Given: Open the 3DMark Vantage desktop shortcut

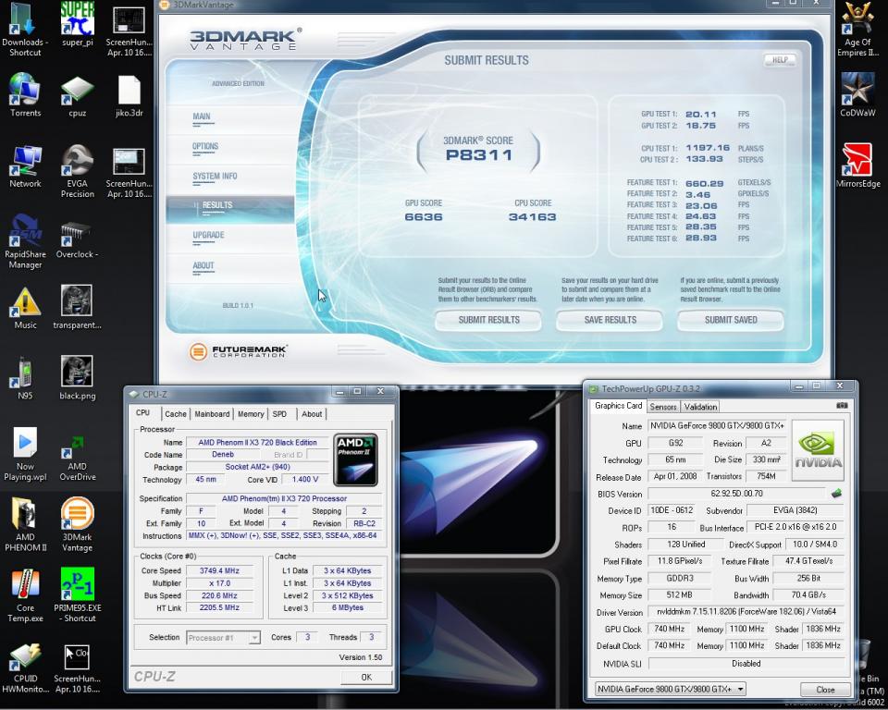Looking at the screenshot, I should click(x=78, y=516).
